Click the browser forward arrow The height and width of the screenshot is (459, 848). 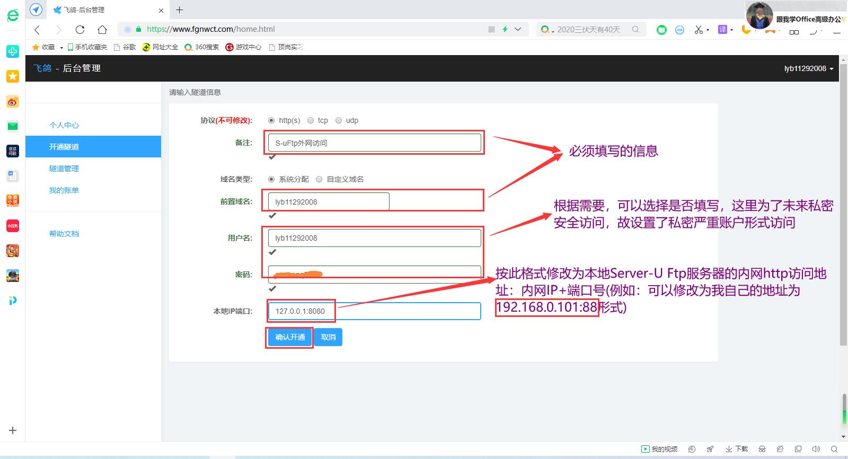point(58,30)
